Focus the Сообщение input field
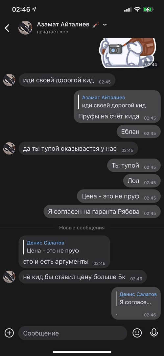 (x=73, y=333)
